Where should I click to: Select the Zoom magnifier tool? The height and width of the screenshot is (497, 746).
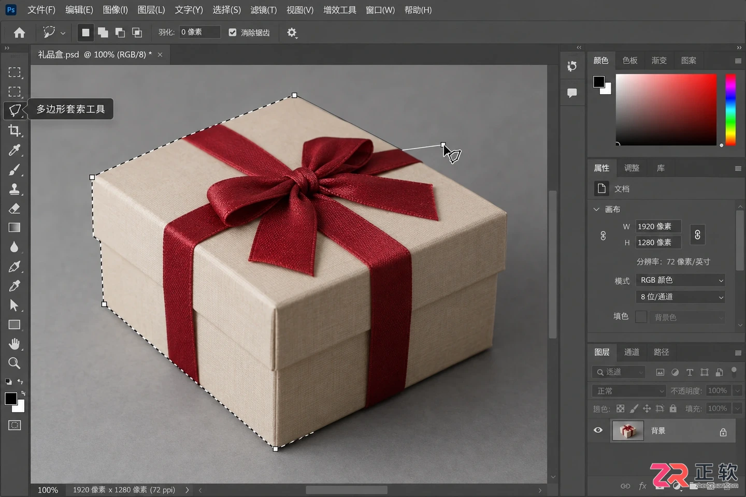[x=15, y=363]
